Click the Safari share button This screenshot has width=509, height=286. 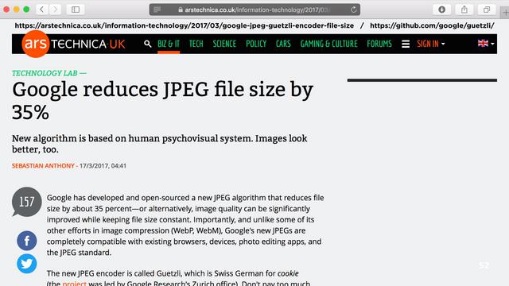464,10
